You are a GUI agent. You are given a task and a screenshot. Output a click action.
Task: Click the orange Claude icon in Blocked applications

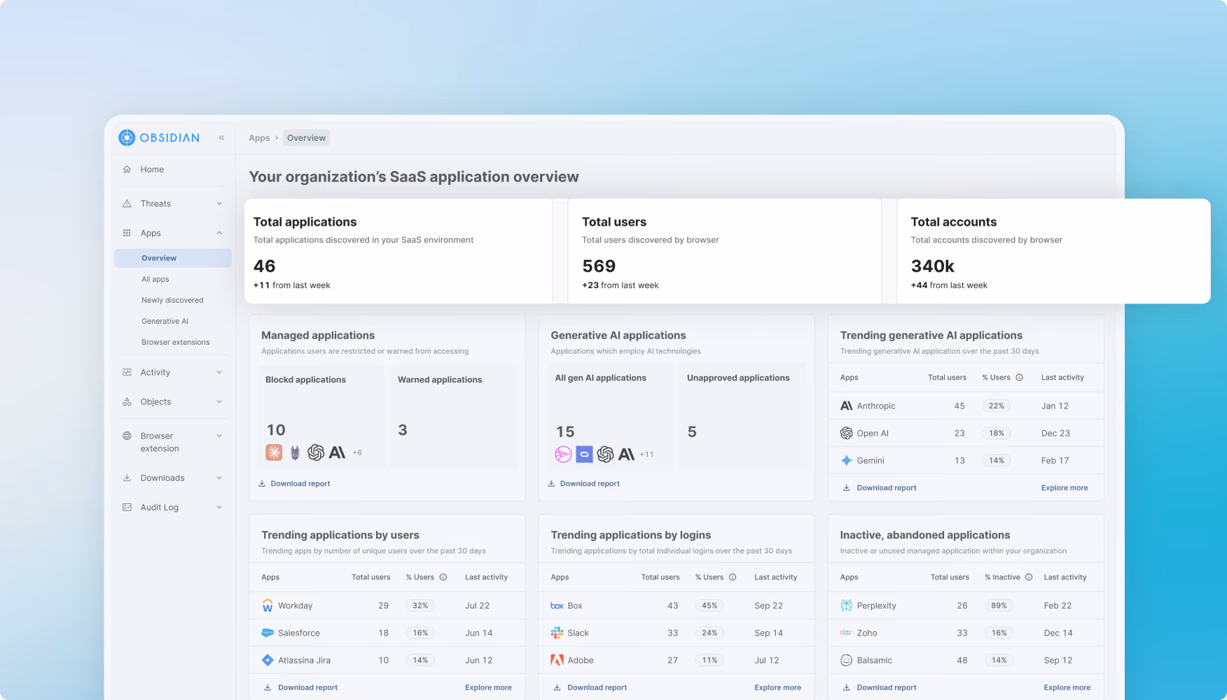(x=274, y=453)
